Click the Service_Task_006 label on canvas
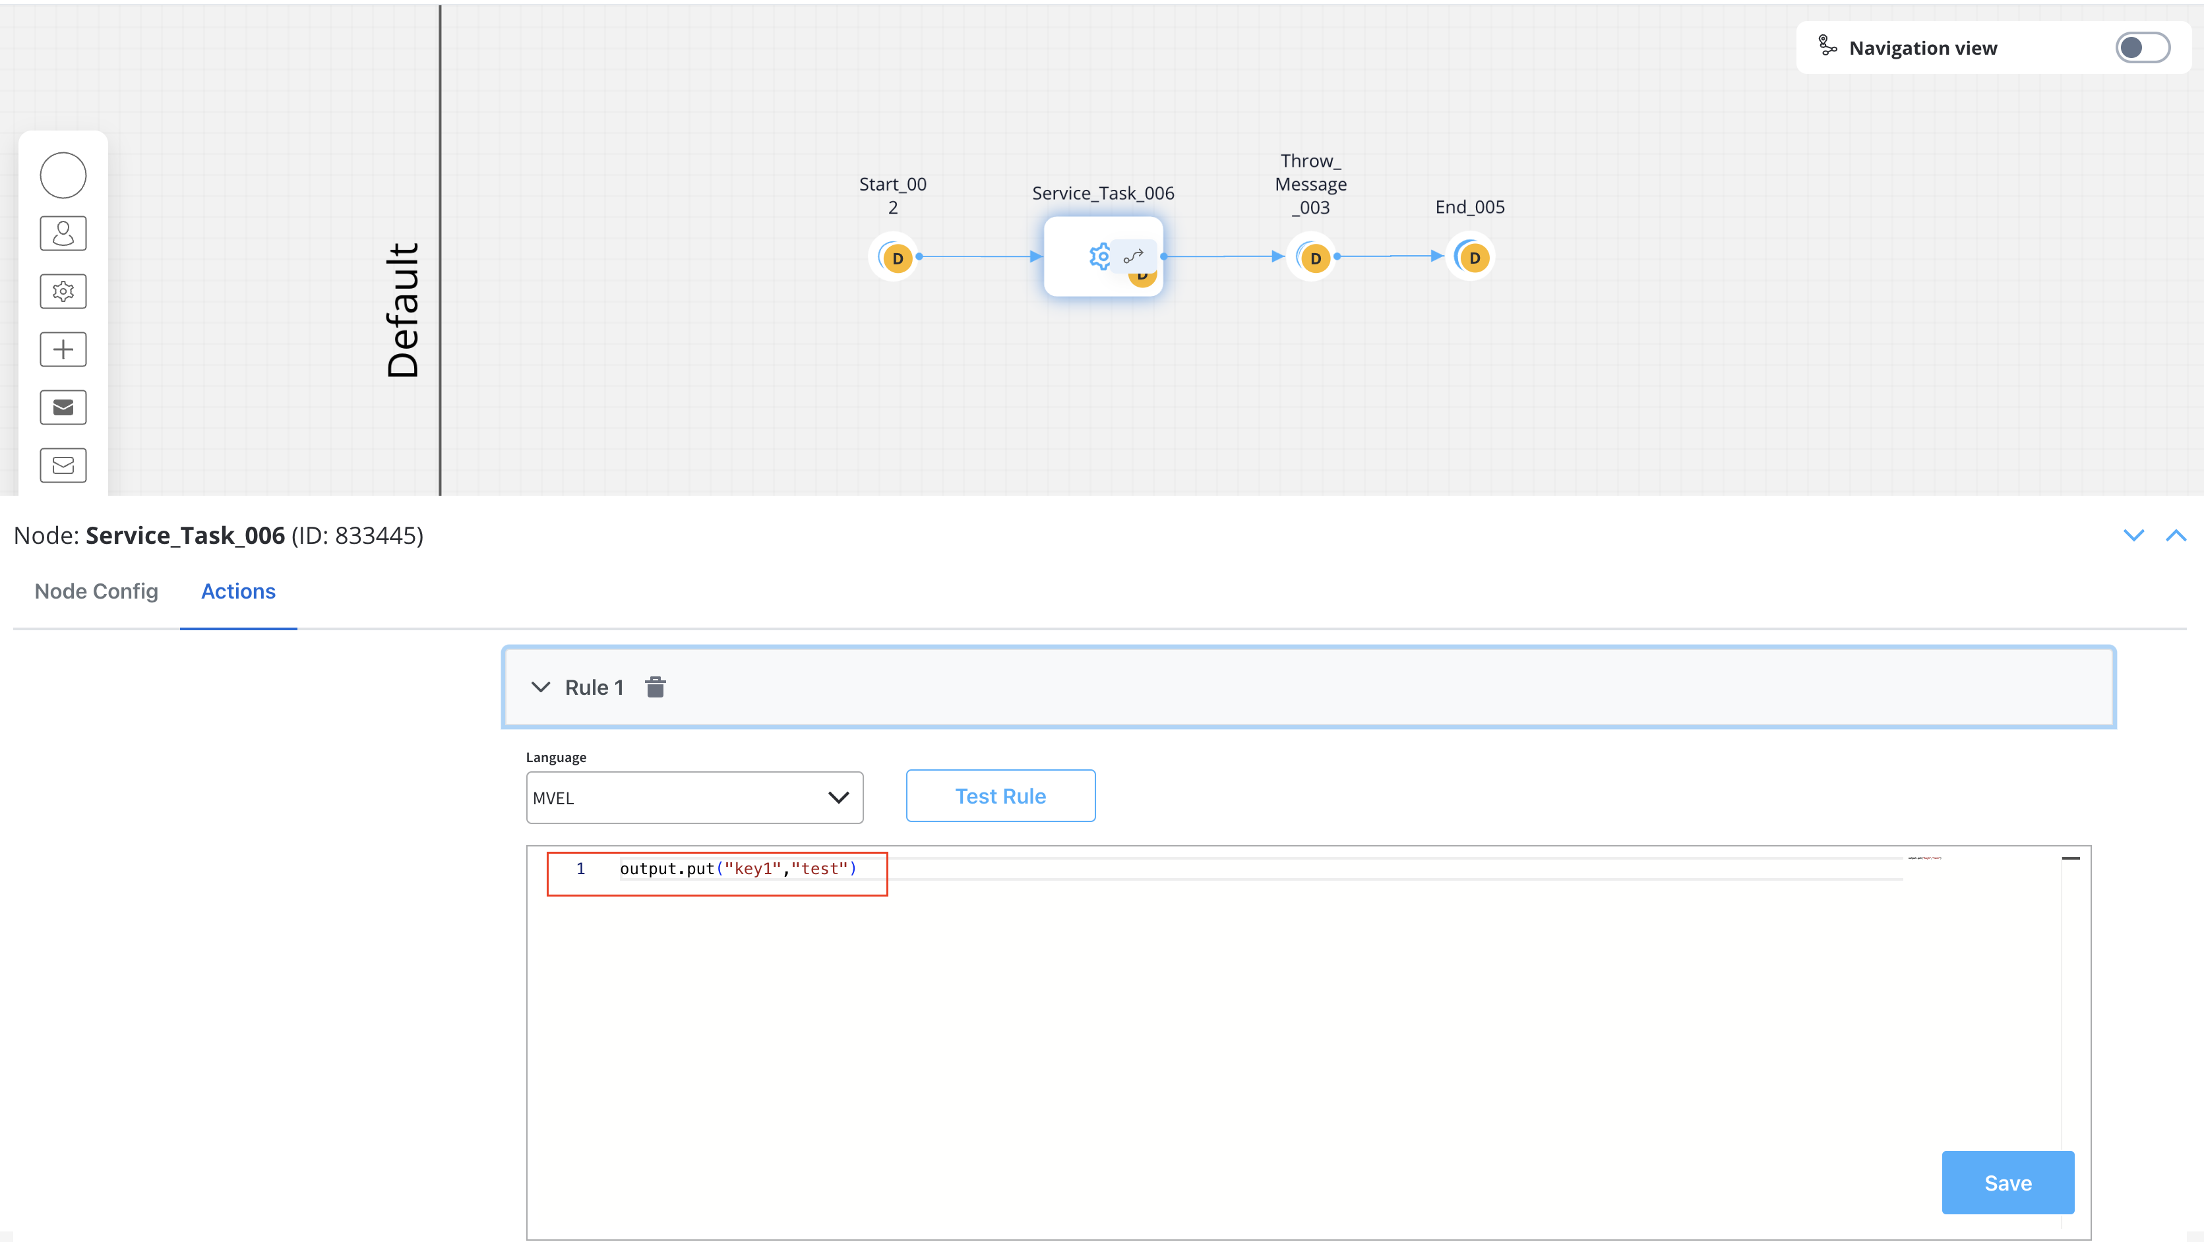2204x1242 pixels. (x=1103, y=193)
